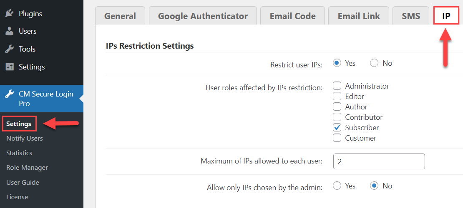Screen dimensions: 463x208
Task: Open the Notify Users submenu link
Action: 25,138
